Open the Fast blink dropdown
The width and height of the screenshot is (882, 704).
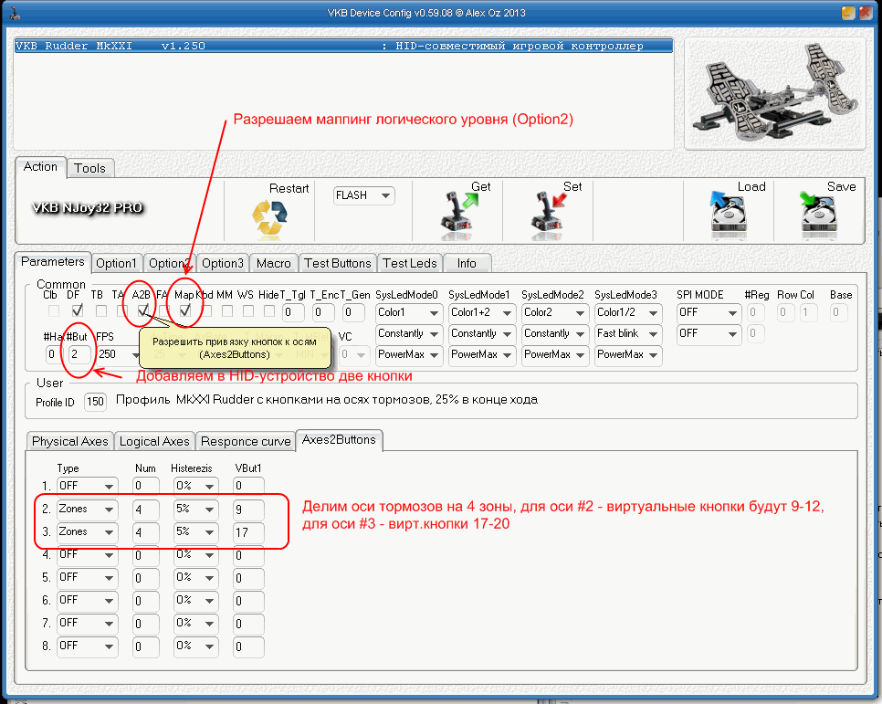pos(628,333)
